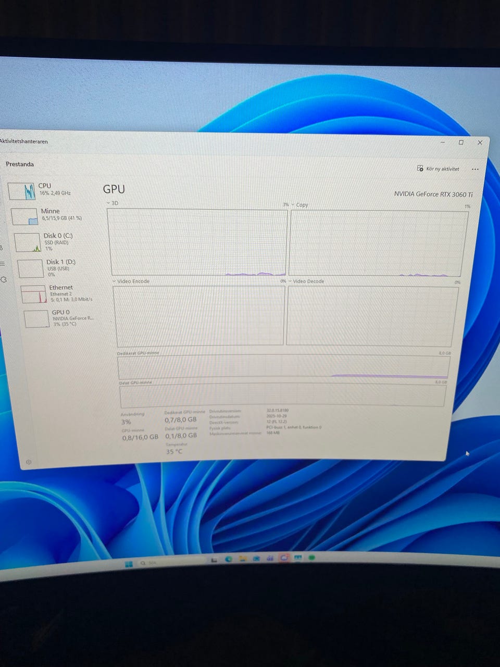Image resolution: width=500 pixels, height=667 pixels.
Task: Click the Ethernet mini graph thumbnail
Action: tap(33, 294)
